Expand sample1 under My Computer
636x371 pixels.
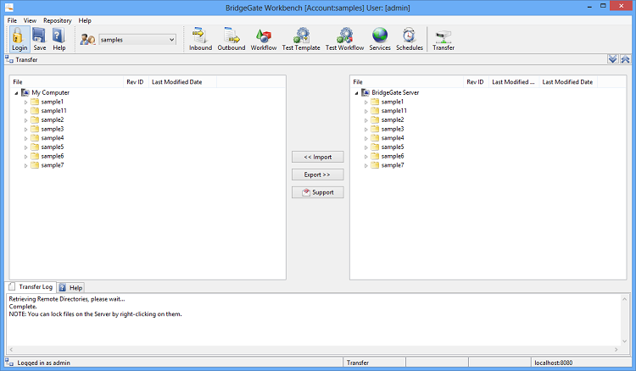[x=26, y=102]
